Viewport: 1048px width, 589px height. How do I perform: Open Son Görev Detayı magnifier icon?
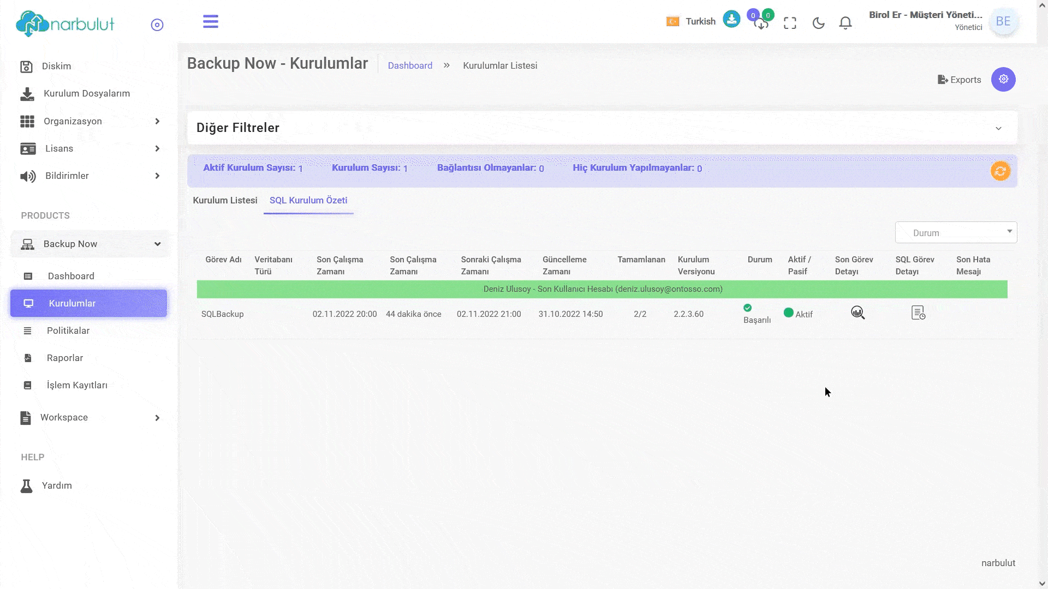[x=858, y=312]
